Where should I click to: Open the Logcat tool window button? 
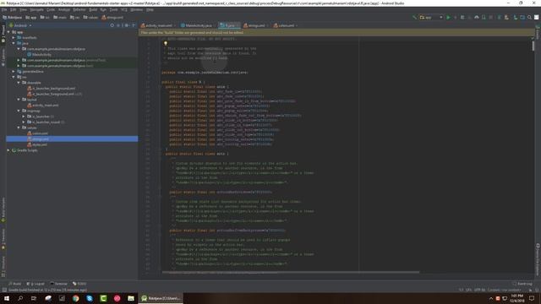(36, 284)
